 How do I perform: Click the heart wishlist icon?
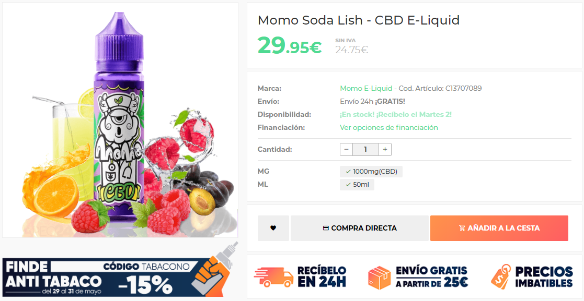[x=273, y=228]
